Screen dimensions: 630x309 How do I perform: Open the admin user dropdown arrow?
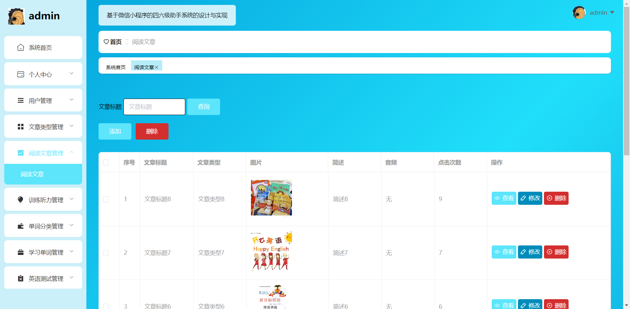612,12
